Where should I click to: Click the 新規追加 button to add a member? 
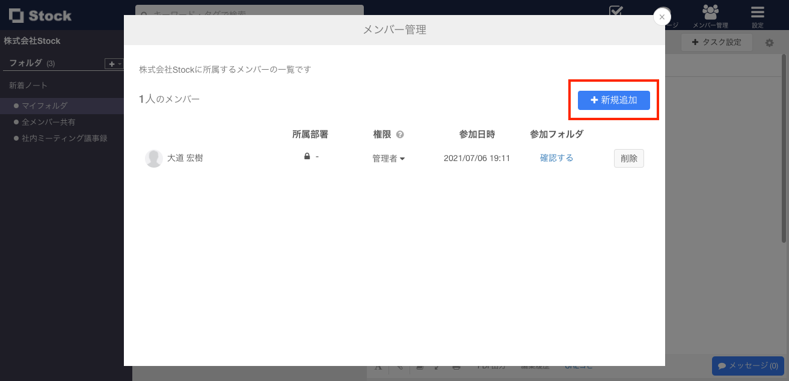point(613,100)
